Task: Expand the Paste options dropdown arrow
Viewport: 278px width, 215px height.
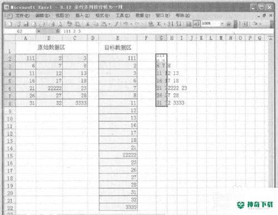Action: [x=110, y=24]
